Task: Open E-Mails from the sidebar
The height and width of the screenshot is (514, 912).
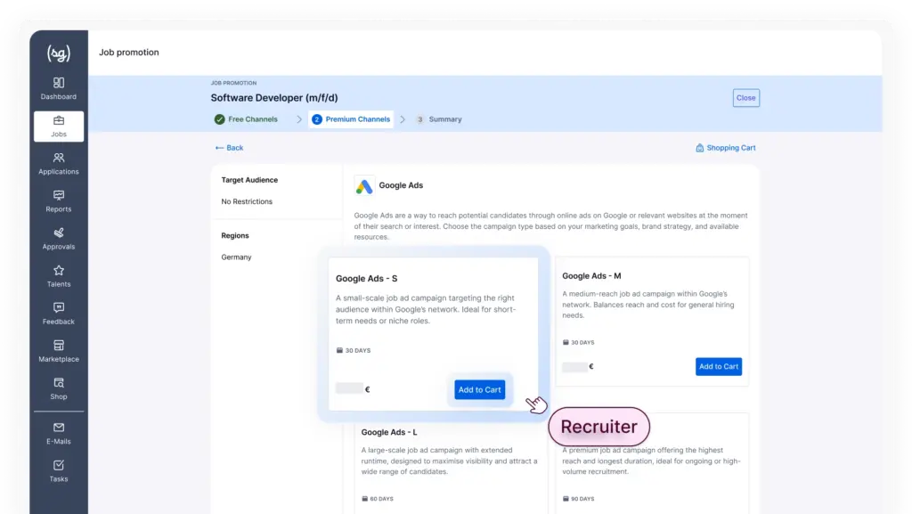Action: point(59,433)
